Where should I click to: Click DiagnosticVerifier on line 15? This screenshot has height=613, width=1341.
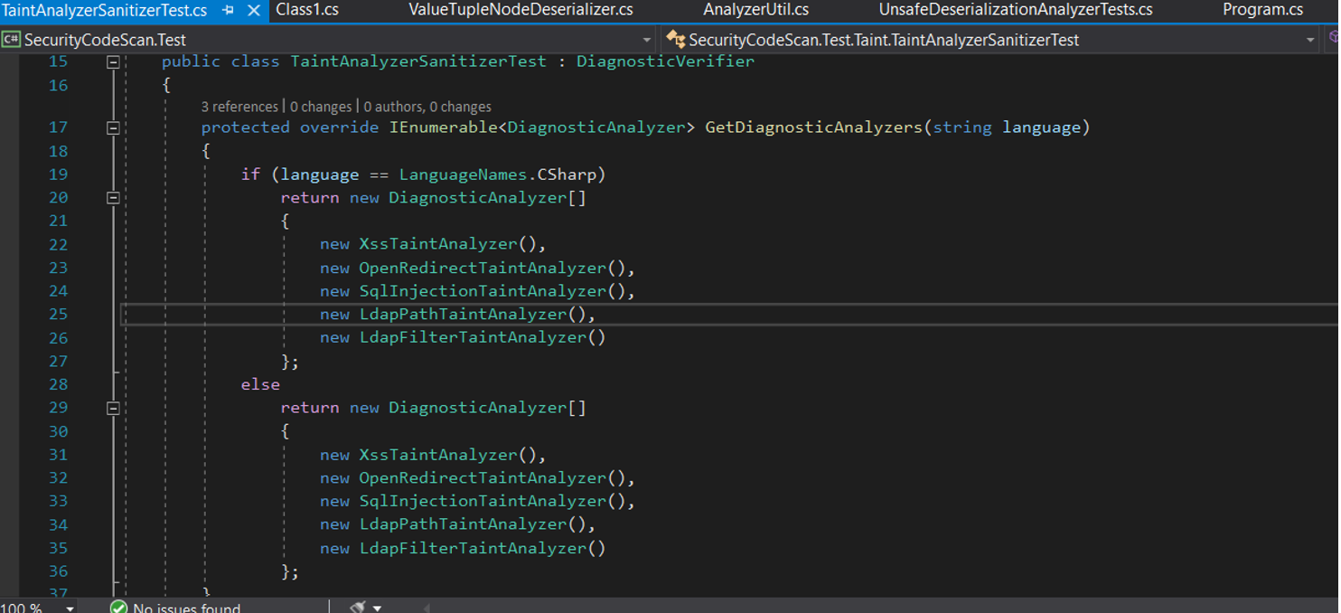click(665, 61)
